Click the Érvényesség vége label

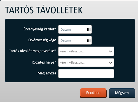[42, 40]
